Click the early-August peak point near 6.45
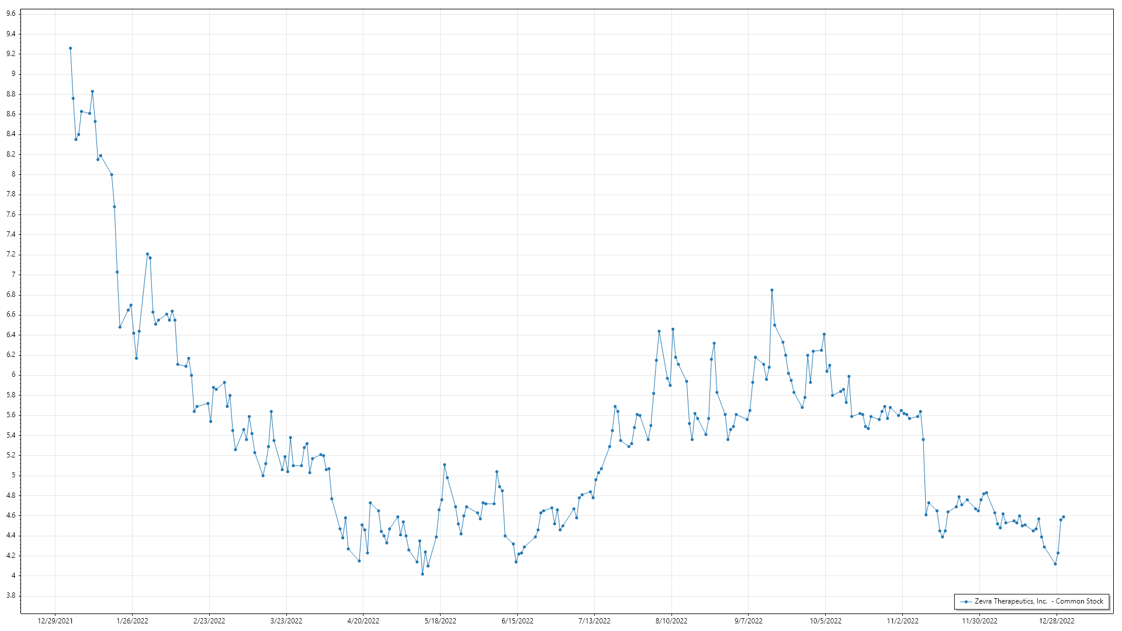The image size is (1122, 631). tap(673, 329)
